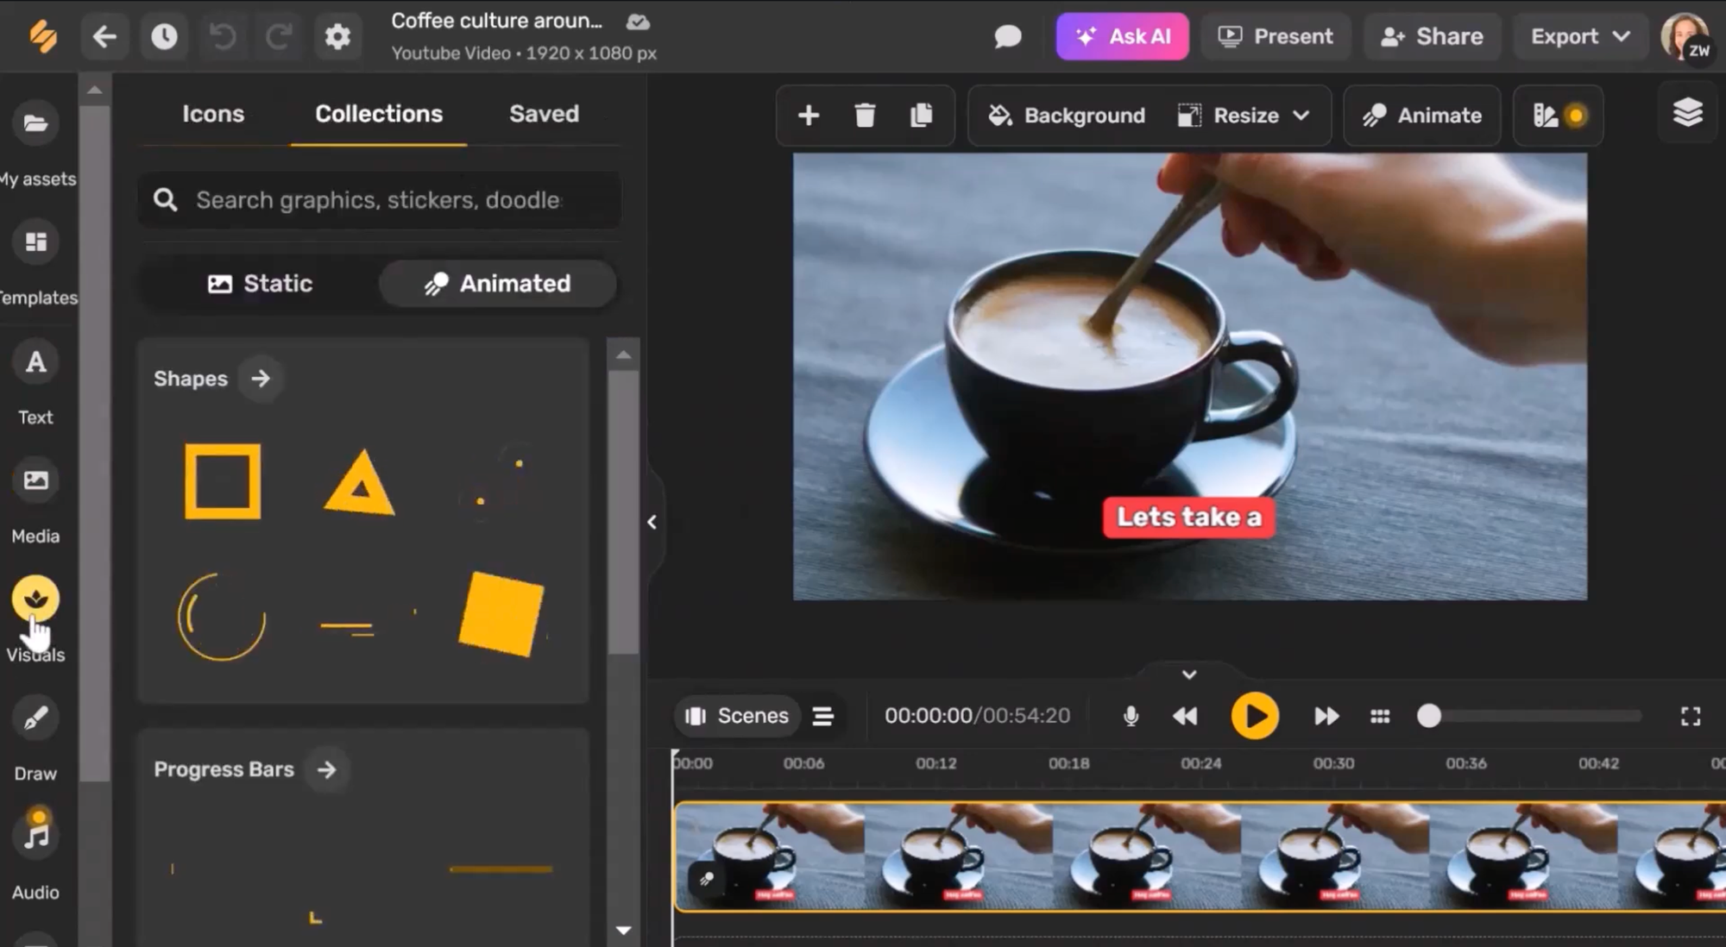The image size is (1726, 947).
Task: Open the layers panel icon
Action: [x=1687, y=113]
